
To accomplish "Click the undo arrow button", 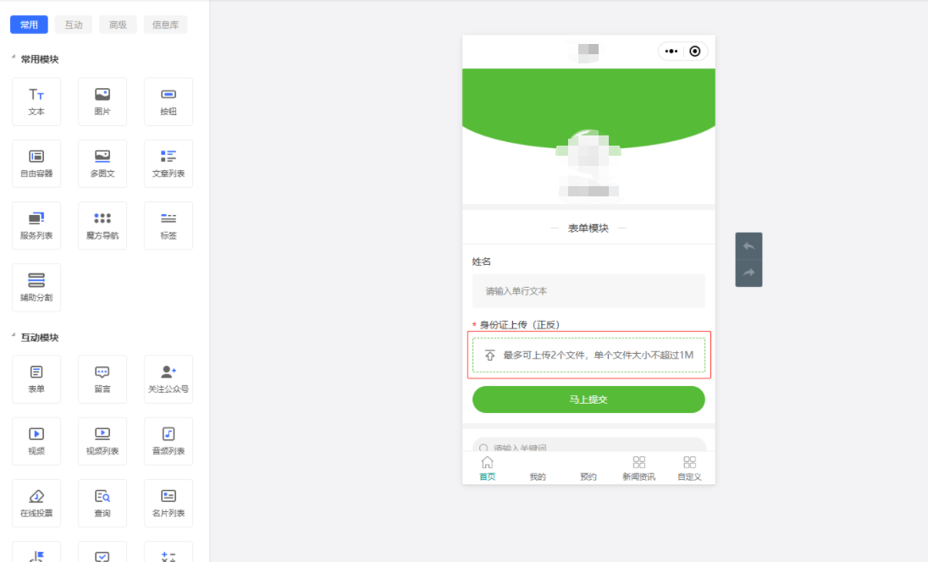I will tap(748, 246).
